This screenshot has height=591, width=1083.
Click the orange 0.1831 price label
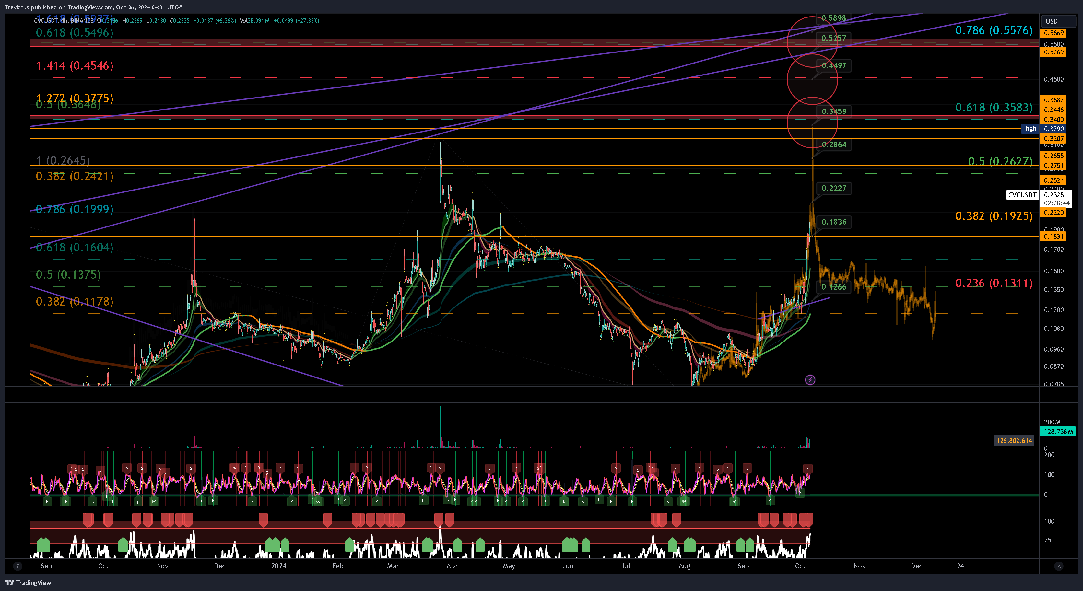1053,236
